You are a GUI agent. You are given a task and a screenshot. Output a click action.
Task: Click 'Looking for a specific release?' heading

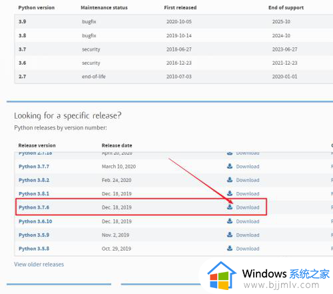click(68, 115)
